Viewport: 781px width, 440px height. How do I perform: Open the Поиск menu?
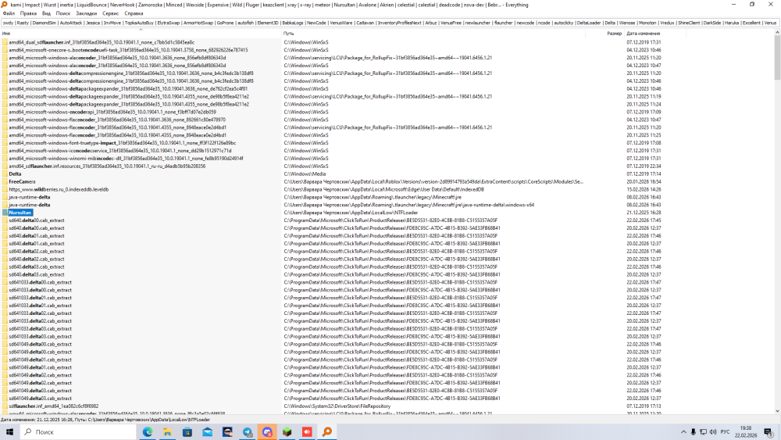pyautogui.click(x=62, y=13)
